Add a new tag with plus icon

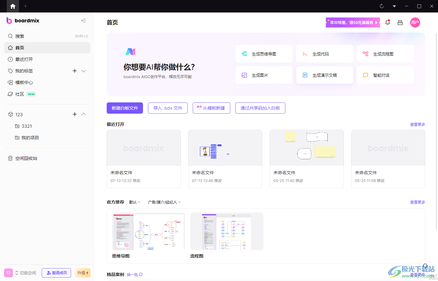[75, 71]
